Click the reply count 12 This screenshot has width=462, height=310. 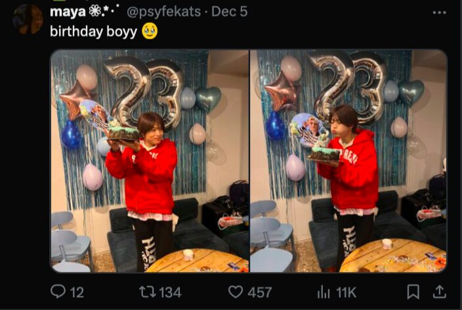(77, 292)
